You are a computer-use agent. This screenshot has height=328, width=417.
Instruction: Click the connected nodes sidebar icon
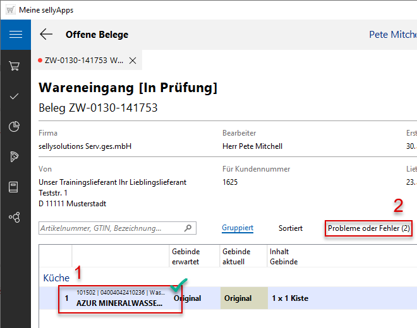pos(15,217)
